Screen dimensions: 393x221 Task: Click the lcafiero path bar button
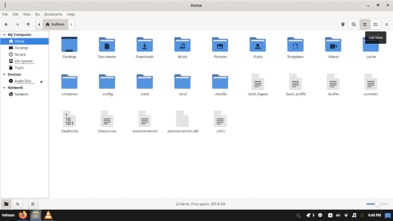click(x=55, y=24)
